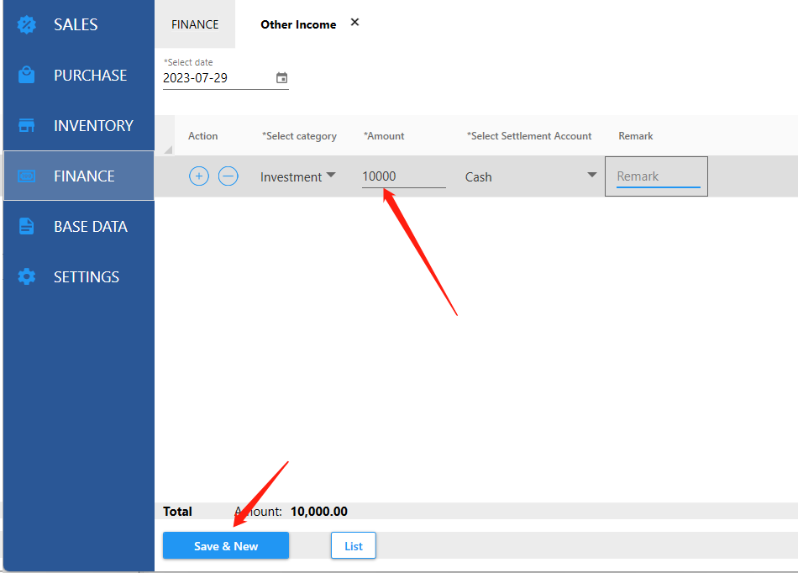This screenshot has height=573, width=798.
Task: Expand the Investment category dropdown
Action: tap(330, 176)
